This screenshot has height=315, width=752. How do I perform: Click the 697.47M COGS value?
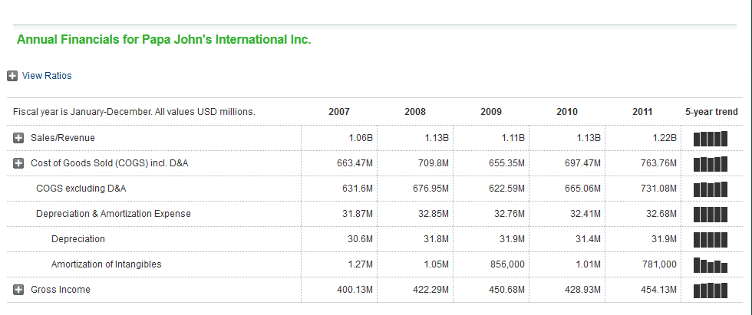(582, 163)
